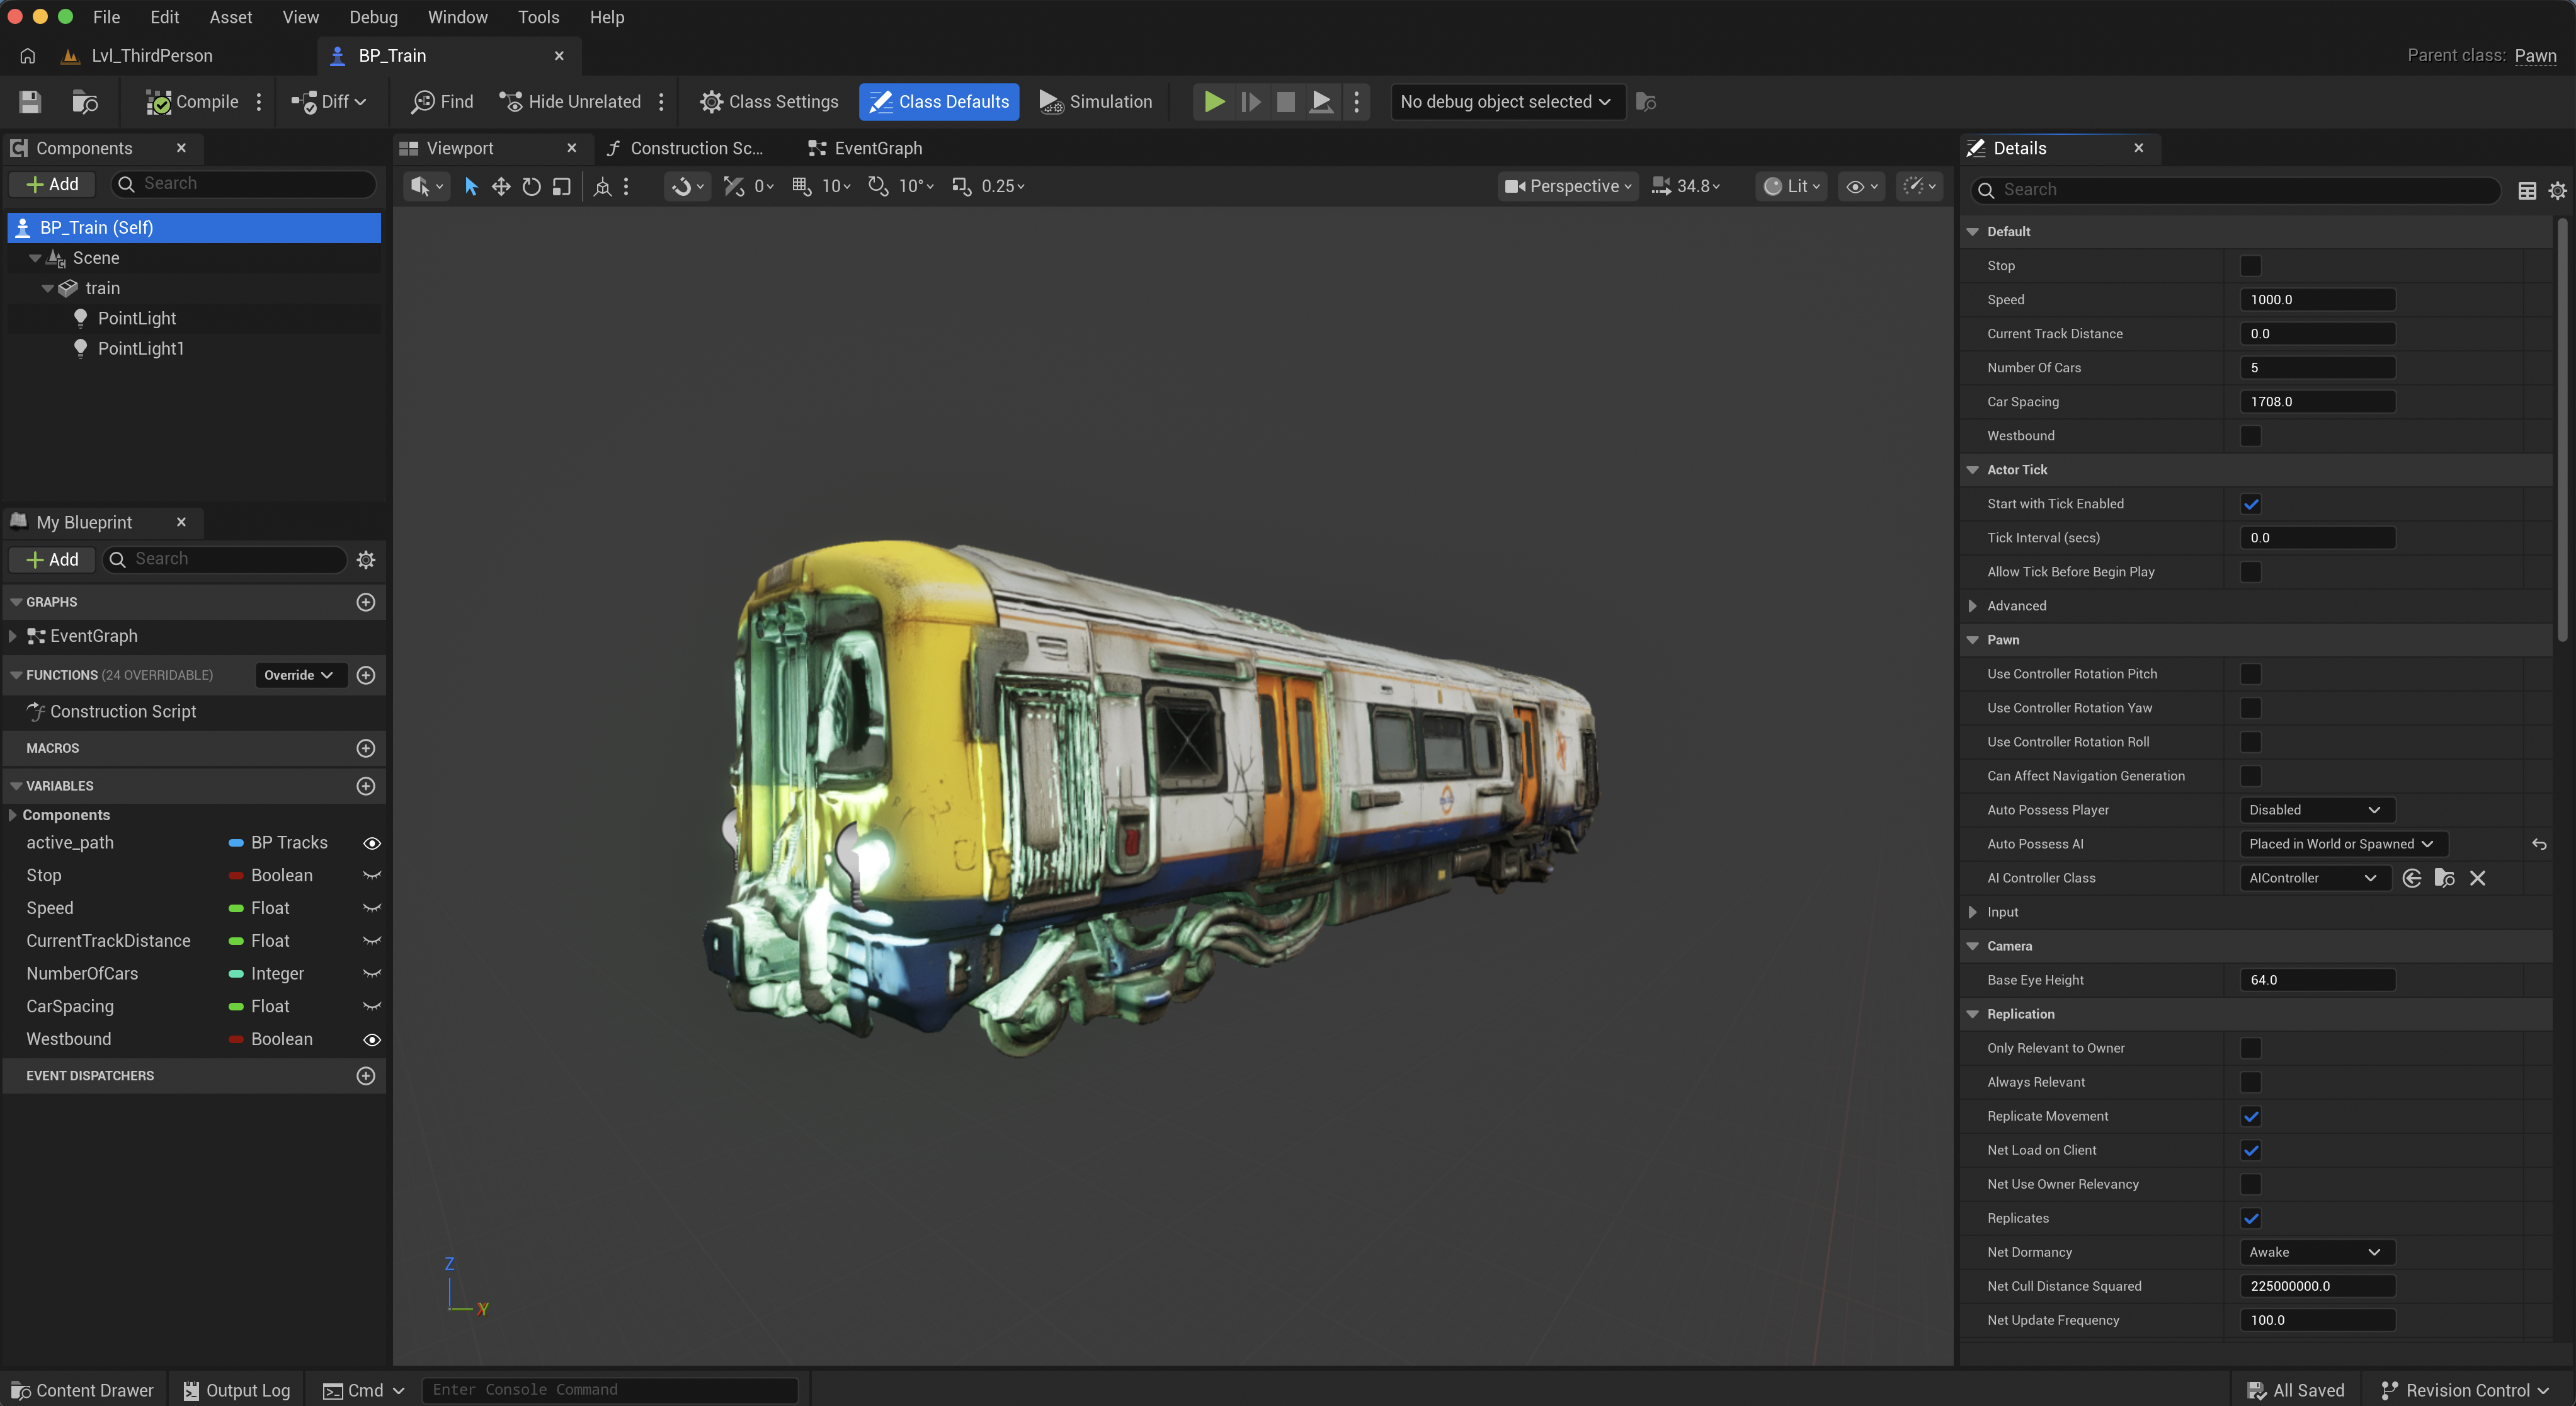Add a new variable with plus icon

pyautogui.click(x=366, y=786)
